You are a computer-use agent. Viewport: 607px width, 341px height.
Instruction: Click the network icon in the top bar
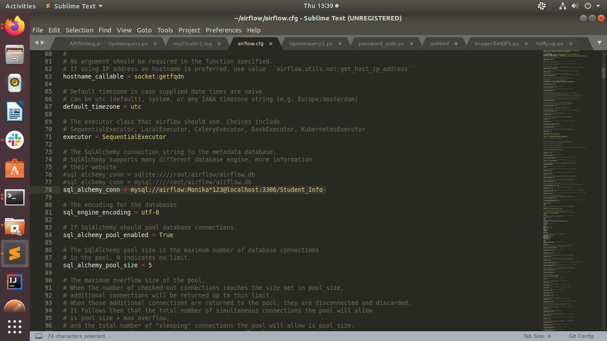pos(562,6)
